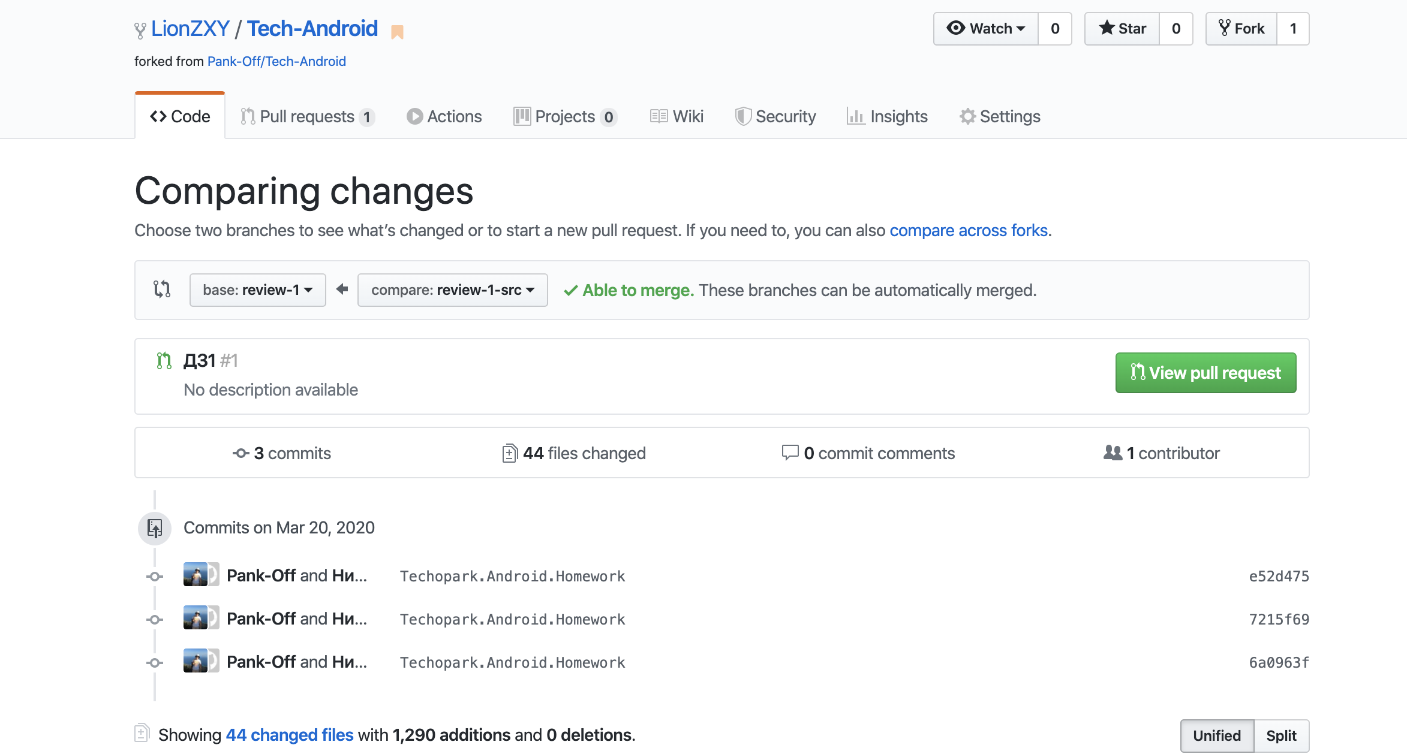Open the LionZXY owner link
This screenshot has height=754, width=1407.
(190, 29)
